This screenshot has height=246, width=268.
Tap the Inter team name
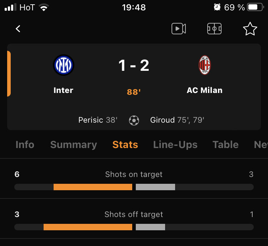pyautogui.click(x=63, y=90)
